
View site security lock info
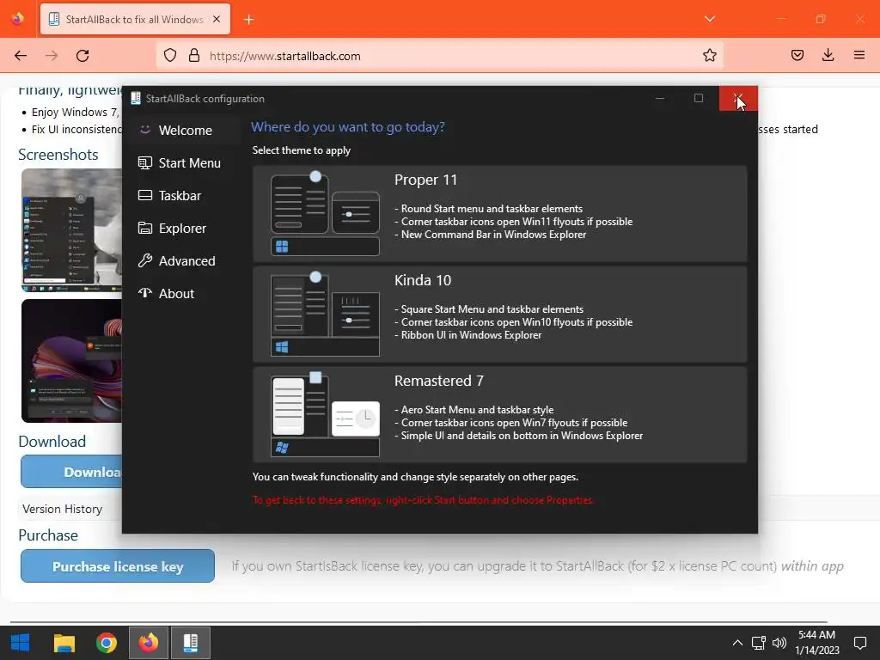click(194, 56)
